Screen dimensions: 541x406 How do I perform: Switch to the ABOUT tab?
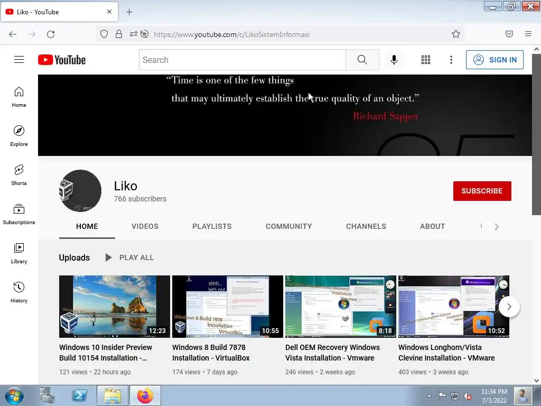point(432,226)
